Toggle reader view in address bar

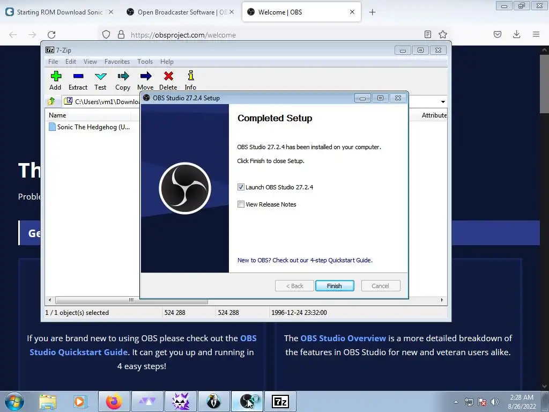click(427, 34)
